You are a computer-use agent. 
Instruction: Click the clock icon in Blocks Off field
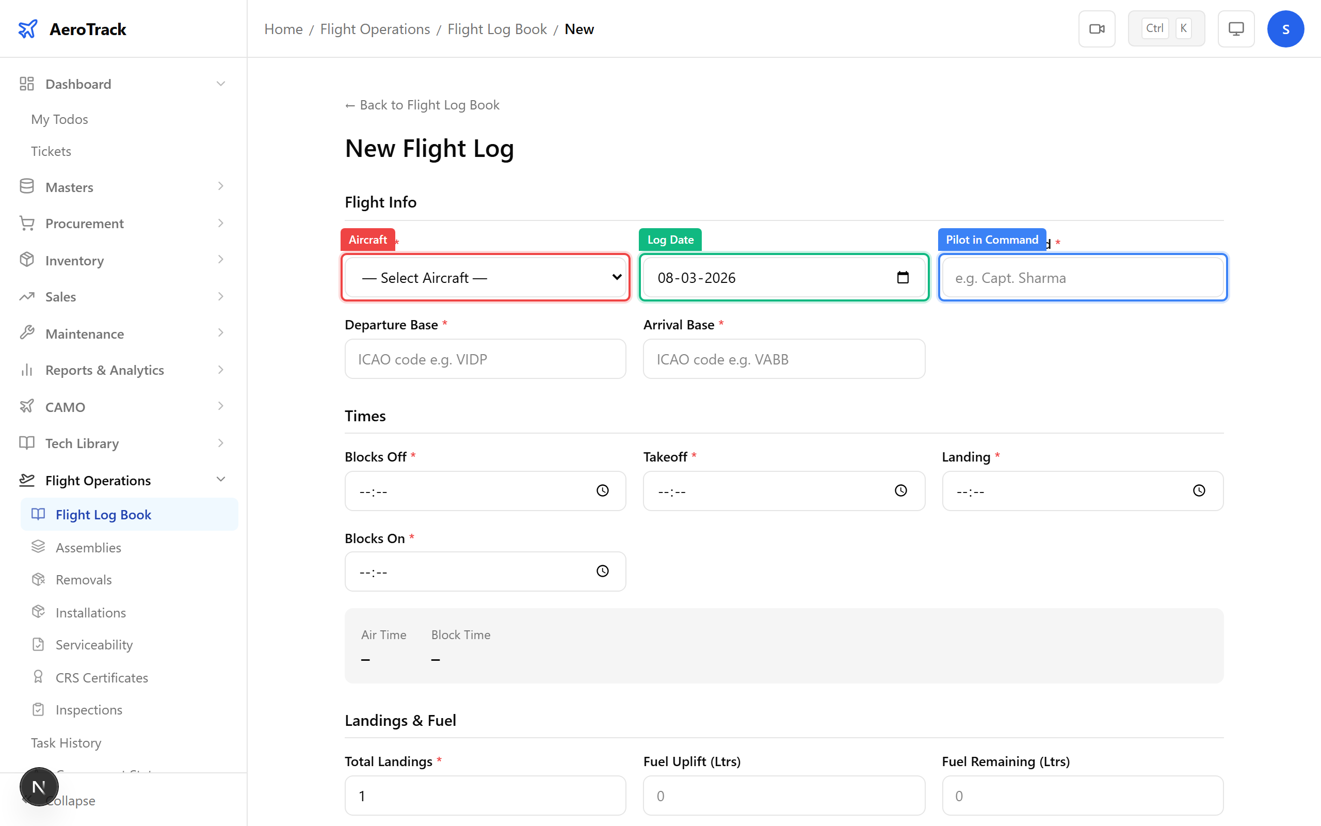[x=602, y=490]
